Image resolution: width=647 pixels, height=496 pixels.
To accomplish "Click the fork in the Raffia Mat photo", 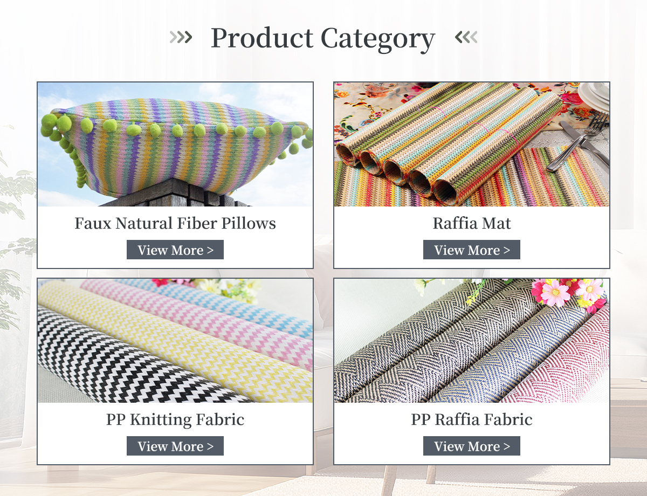I will click(x=580, y=143).
